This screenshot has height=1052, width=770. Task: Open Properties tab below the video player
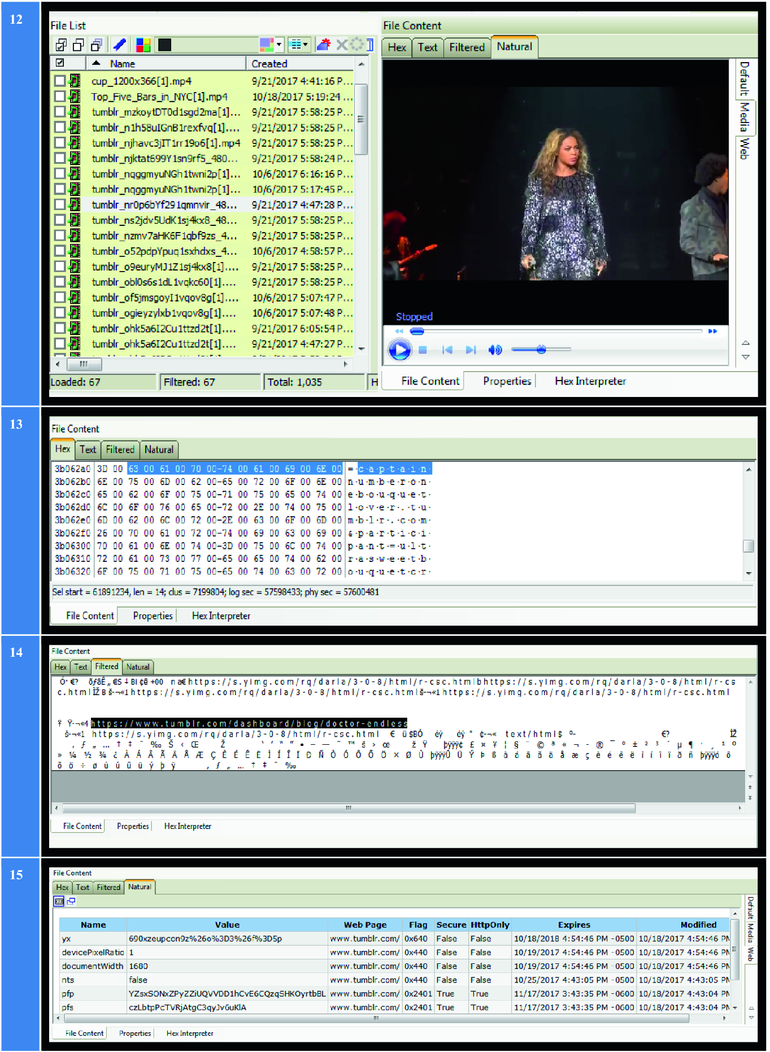tap(507, 381)
